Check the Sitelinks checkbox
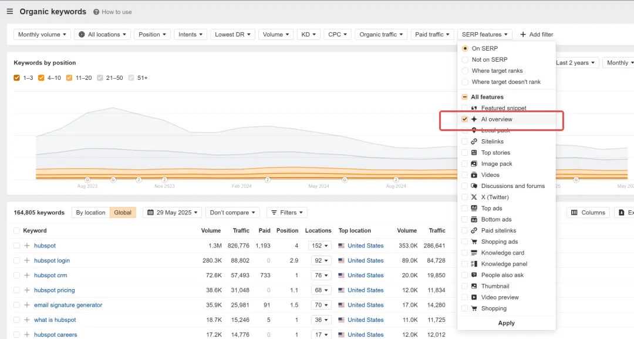The height and width of the screenshot is (339, 634). (x=464, y=142)
